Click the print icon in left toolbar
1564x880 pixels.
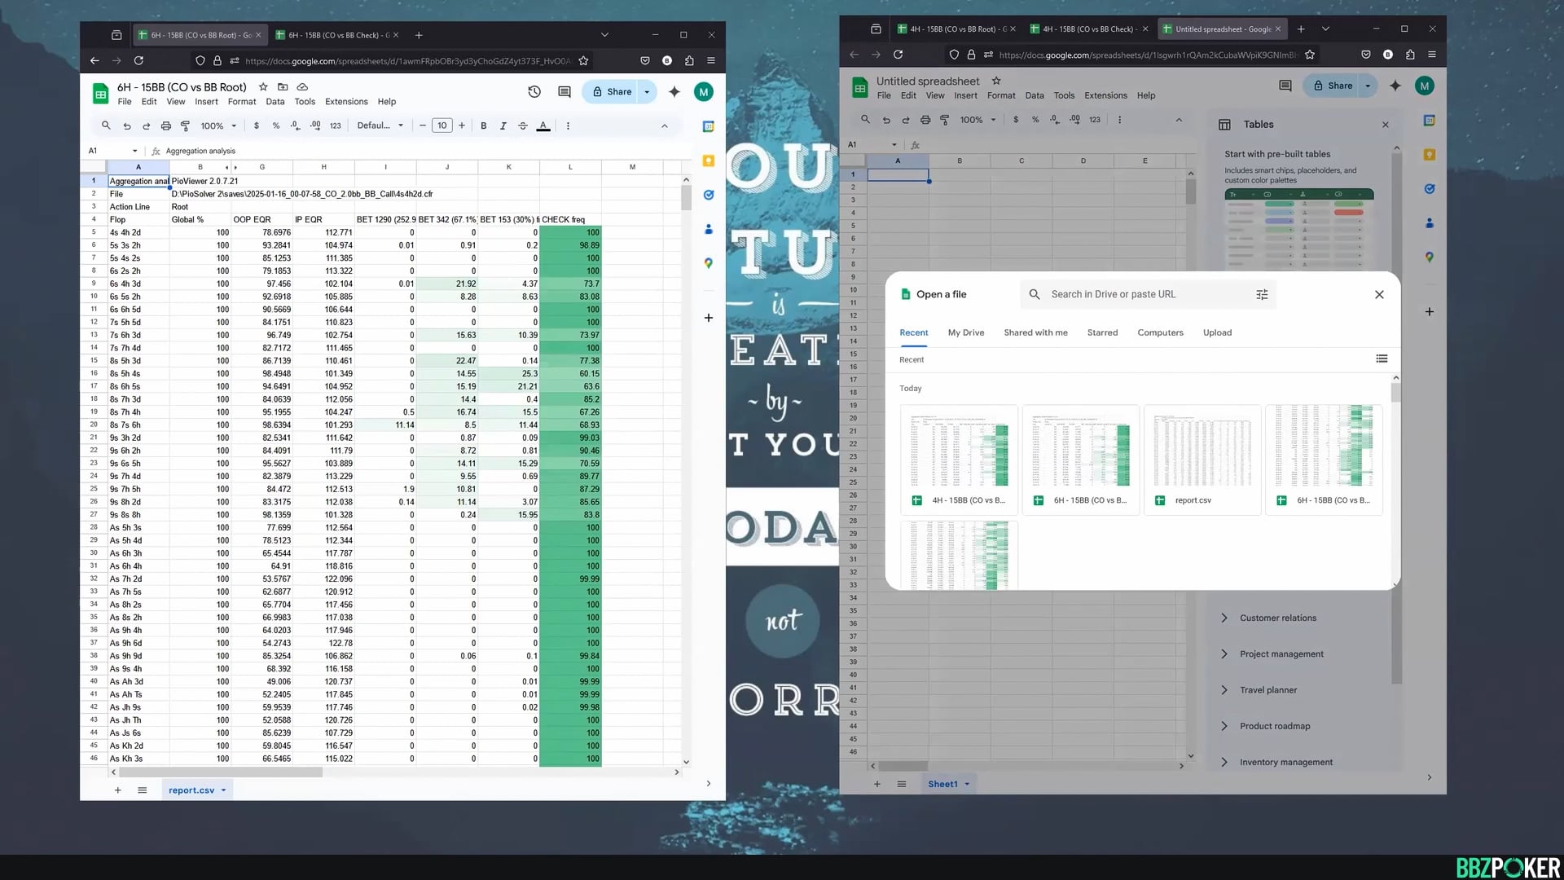165,126
